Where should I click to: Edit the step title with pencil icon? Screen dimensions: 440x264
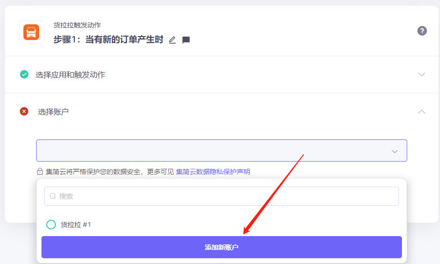173,40
